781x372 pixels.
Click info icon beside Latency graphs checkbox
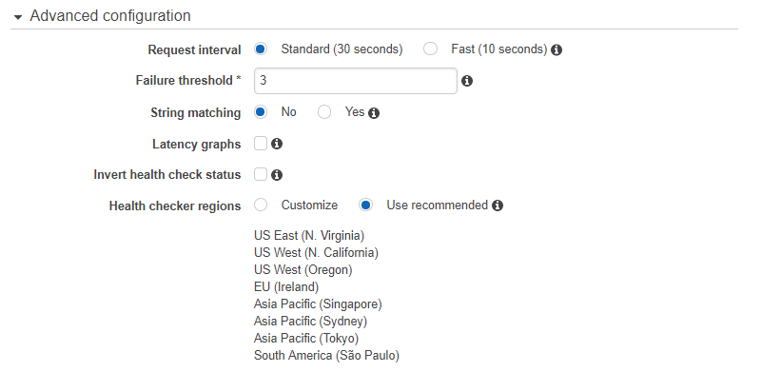pyautogui.click(x=277, y=144)
